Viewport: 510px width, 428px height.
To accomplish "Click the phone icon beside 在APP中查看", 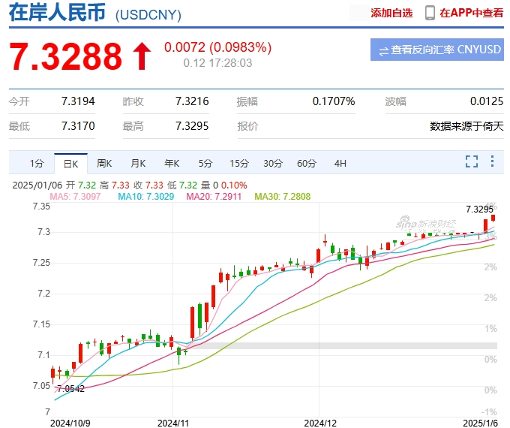I will tap(430, 13).
